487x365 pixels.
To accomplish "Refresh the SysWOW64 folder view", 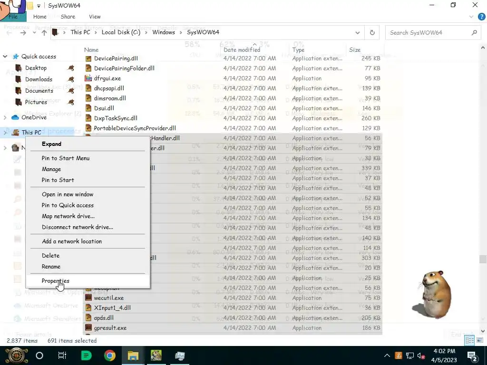I will pyautogui.click(x=372, y=32).
